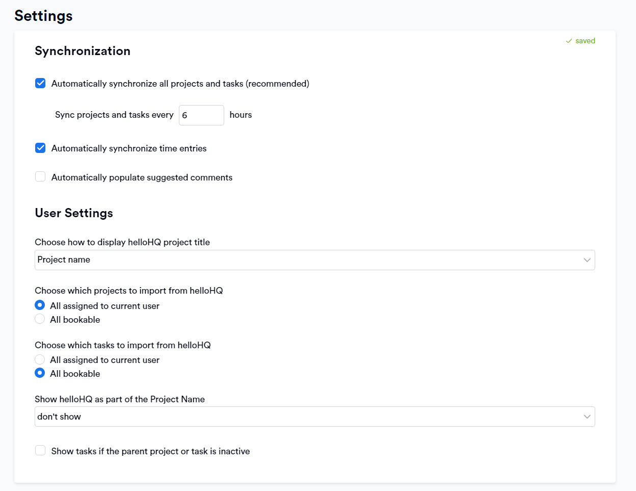Screen dimensions: 636x491
Task: Click the sync interval hours input field
Action: click(201, 115)
